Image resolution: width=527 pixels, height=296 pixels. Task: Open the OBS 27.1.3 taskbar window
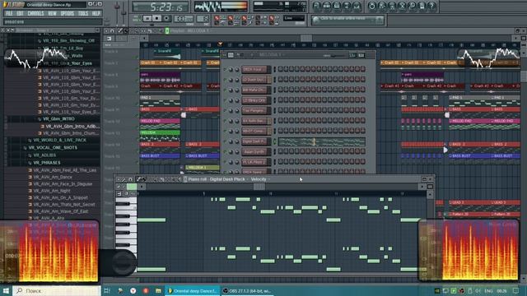coord(247,291)
